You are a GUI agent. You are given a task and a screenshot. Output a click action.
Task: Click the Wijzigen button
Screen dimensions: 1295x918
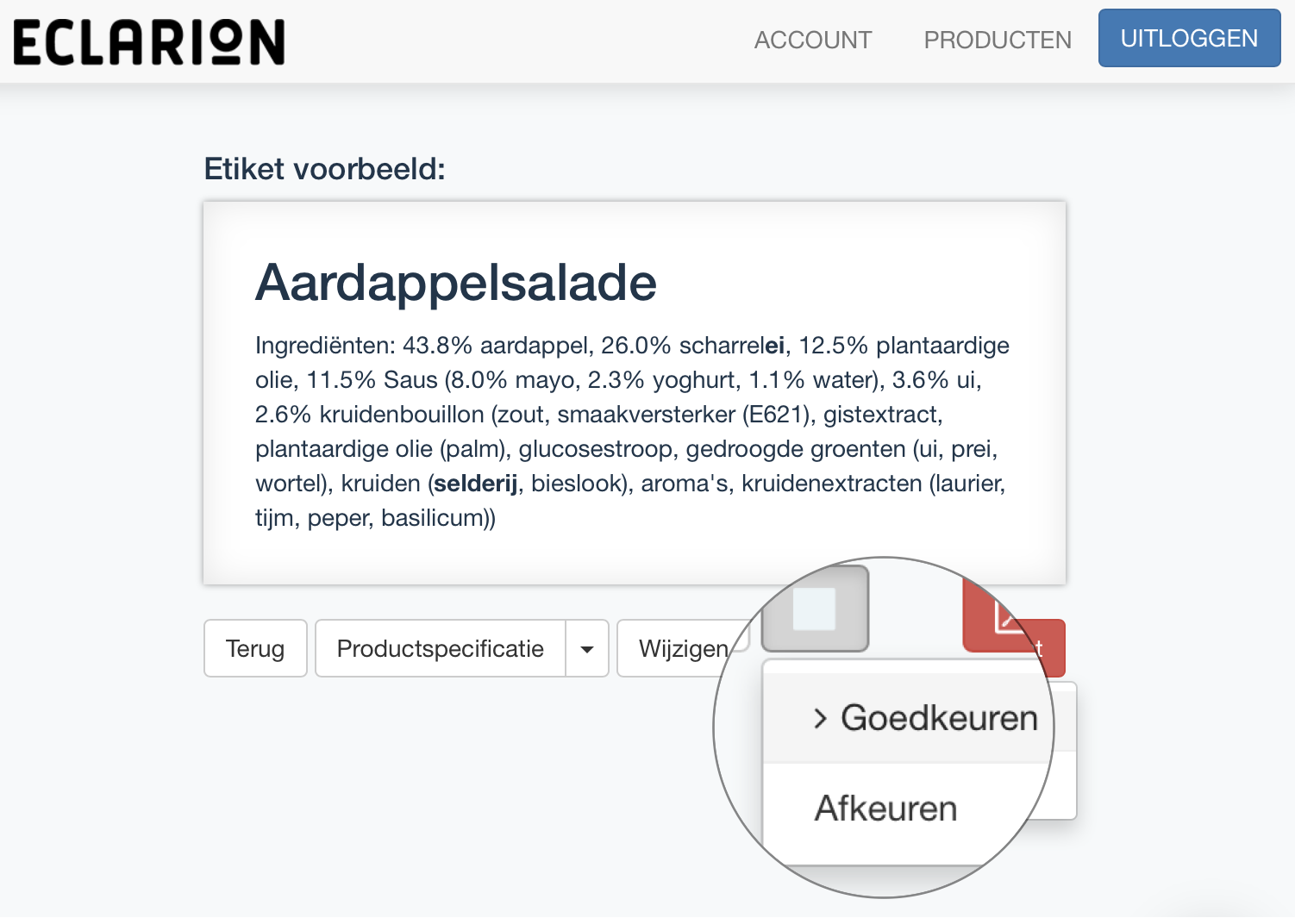[683, 648]
